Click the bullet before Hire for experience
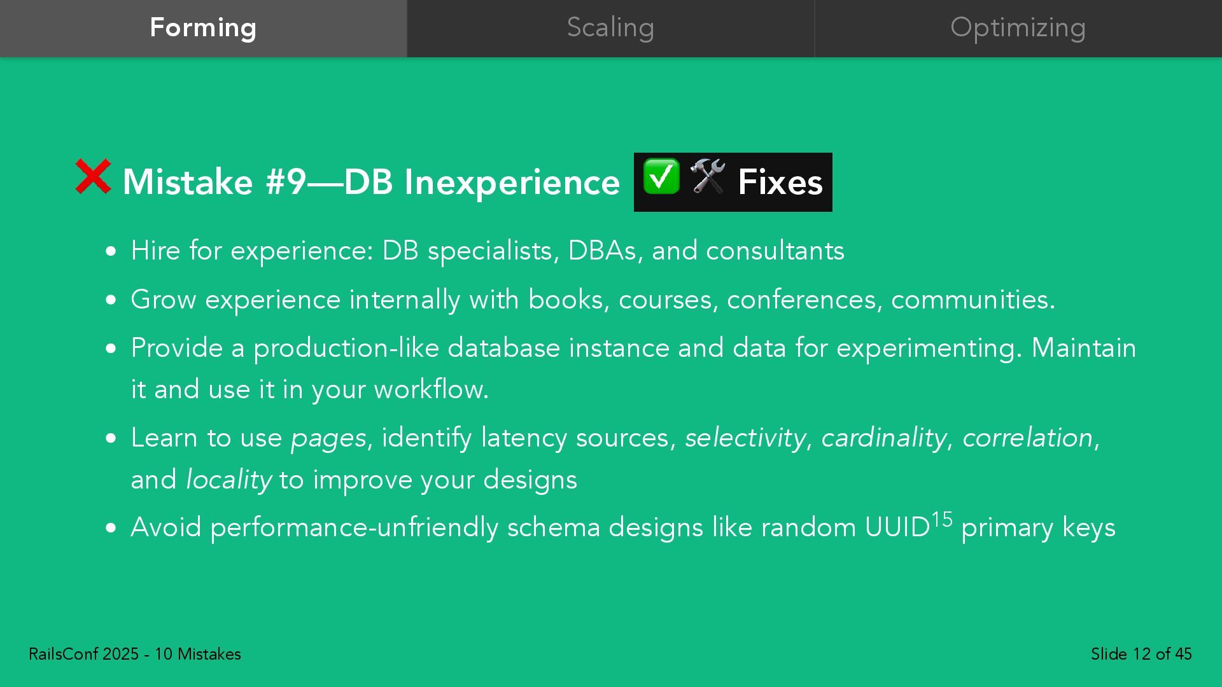This screenshot has height=687, width=1222. click(x=111, y=251)
